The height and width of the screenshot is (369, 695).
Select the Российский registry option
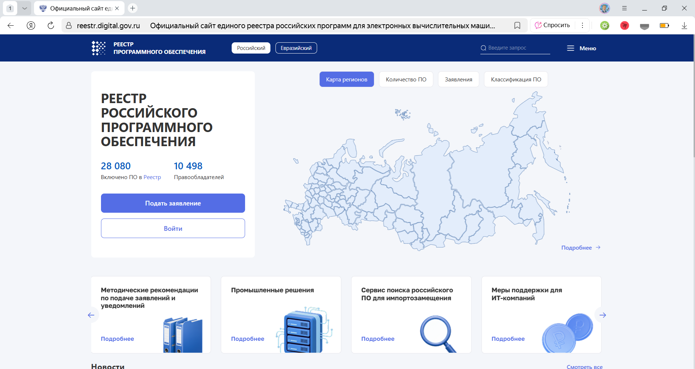point(251,48)
